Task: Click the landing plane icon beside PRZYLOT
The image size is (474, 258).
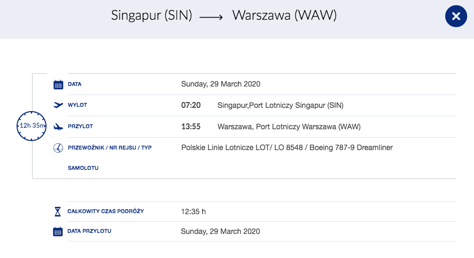Action: click(x=58, y=127)
